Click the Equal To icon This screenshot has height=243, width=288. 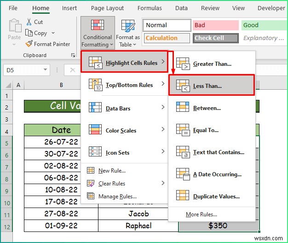[183, 130]
